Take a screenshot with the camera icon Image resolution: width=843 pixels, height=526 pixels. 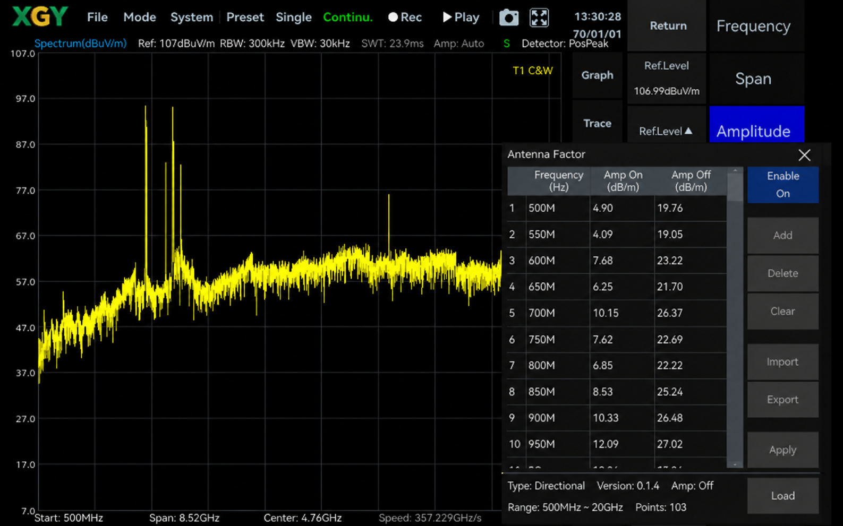pos(508,18)
